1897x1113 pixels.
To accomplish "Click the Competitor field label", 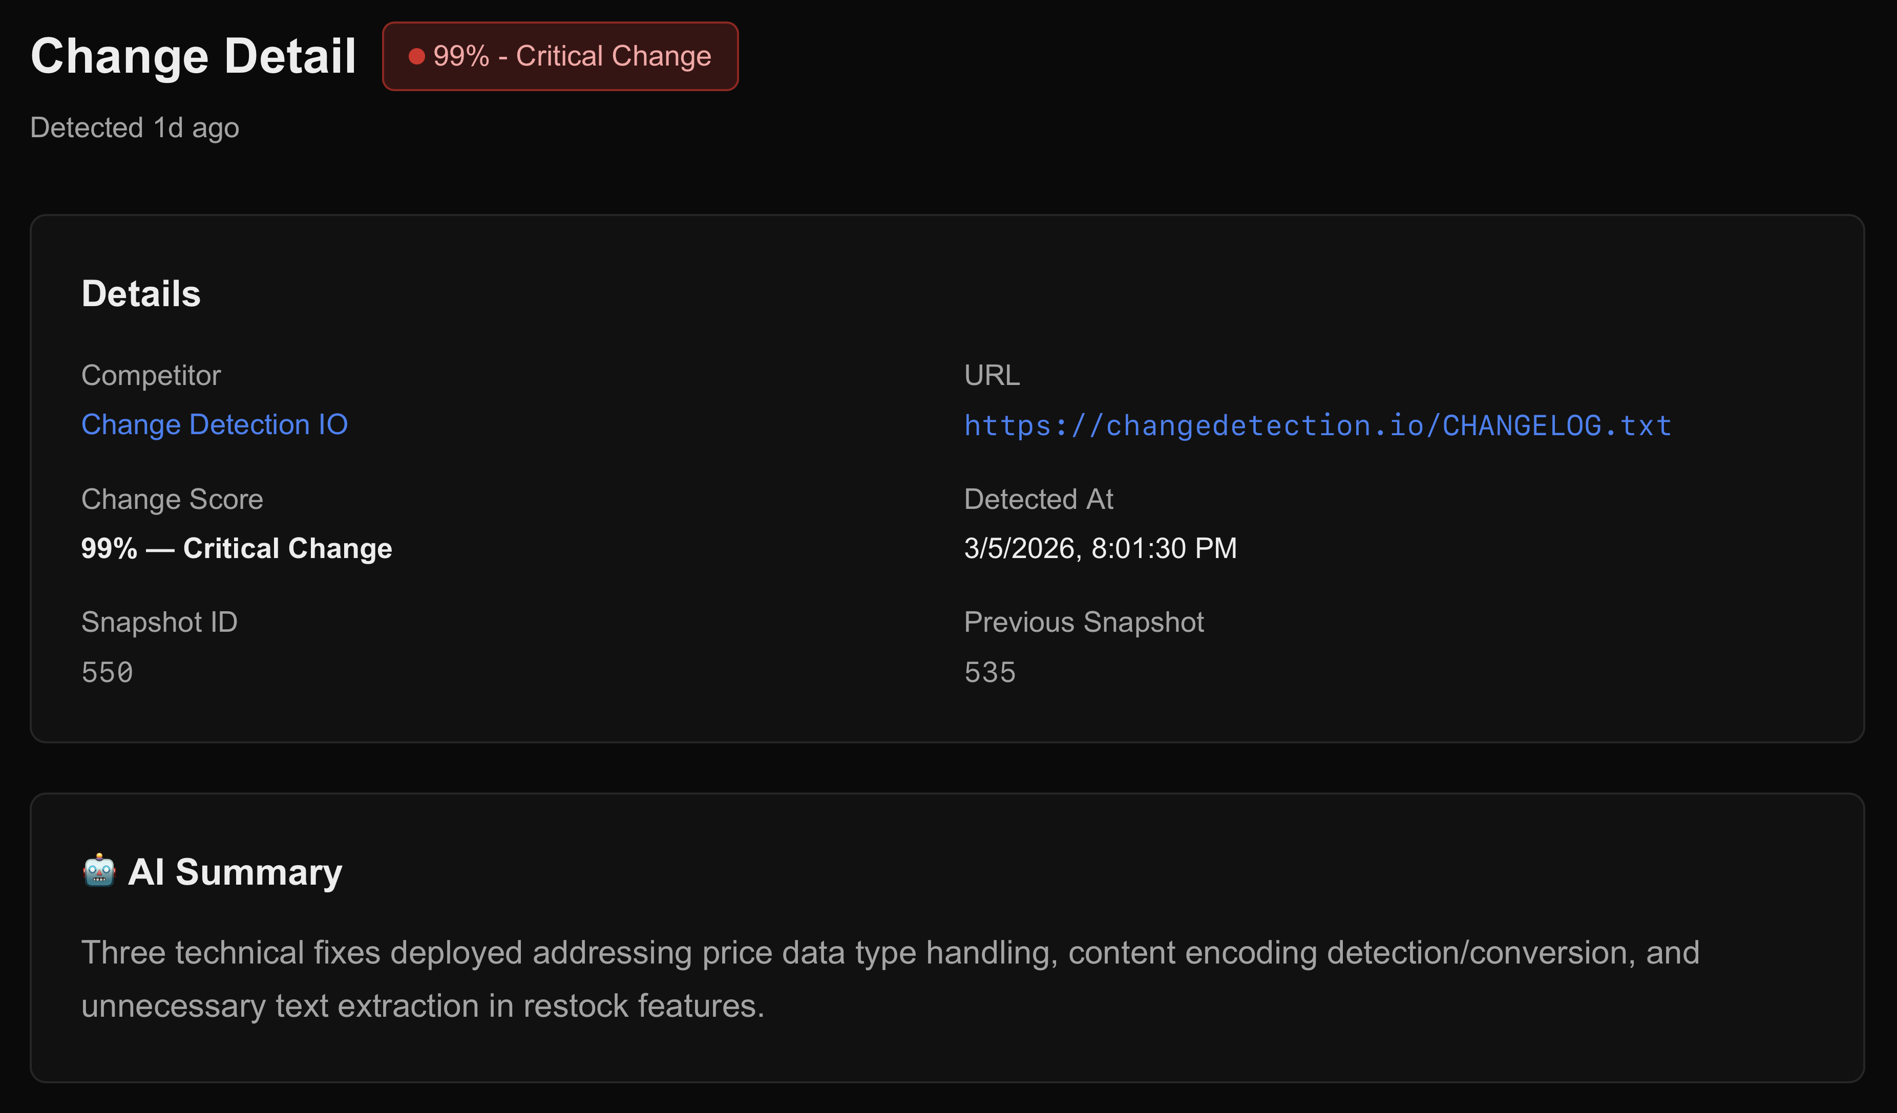I will tap(151, 375).
